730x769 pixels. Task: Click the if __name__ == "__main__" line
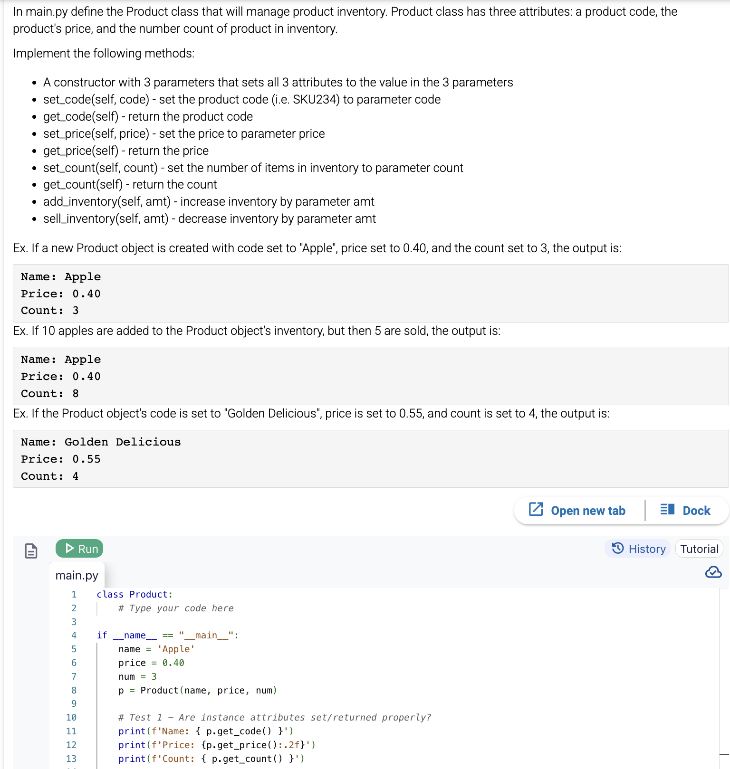(168, 635)
